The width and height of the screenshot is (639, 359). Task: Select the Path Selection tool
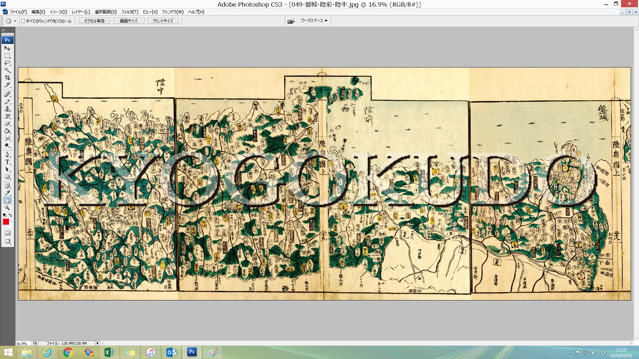coord(7,169)
